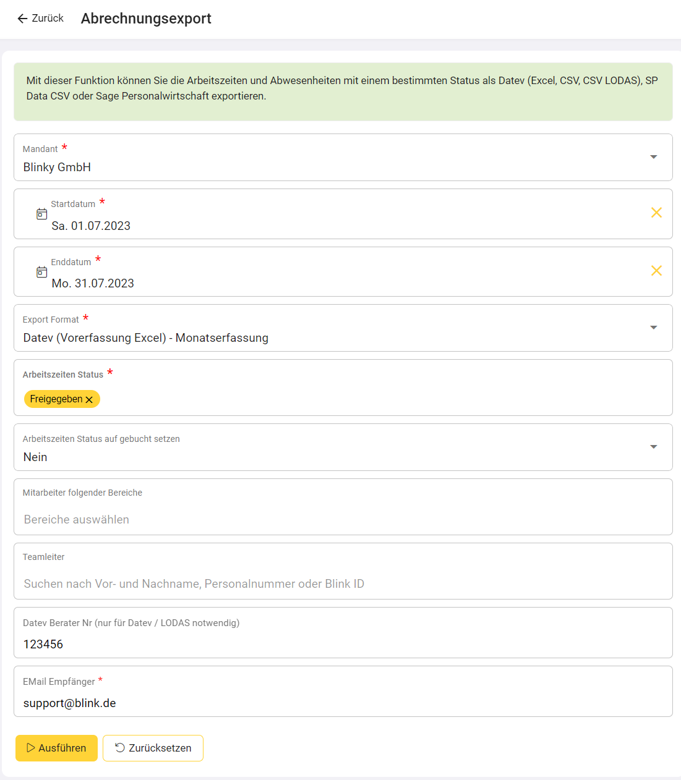The image size is (681, 780).
Task: Click the Arbeitszeiten Status multi-select field
Action: pos(371,399)
